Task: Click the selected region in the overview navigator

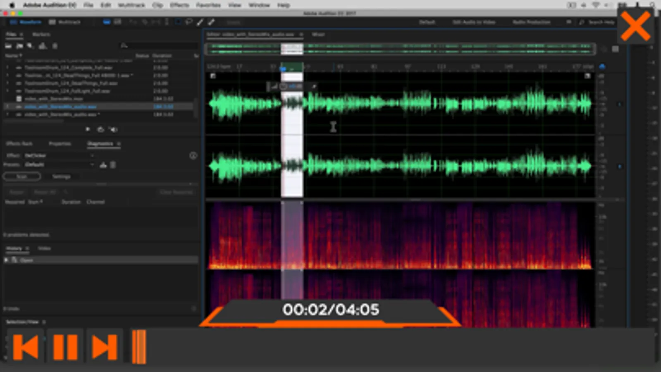Action: [292, 49]
